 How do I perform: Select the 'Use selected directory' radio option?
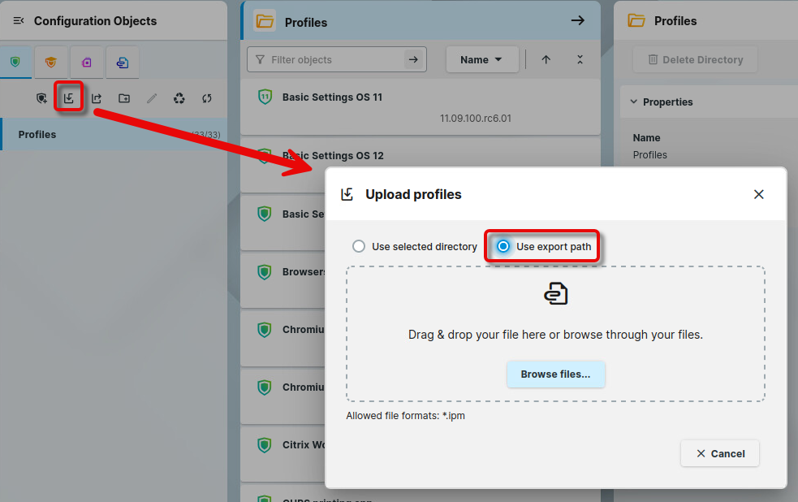point(358,246)
